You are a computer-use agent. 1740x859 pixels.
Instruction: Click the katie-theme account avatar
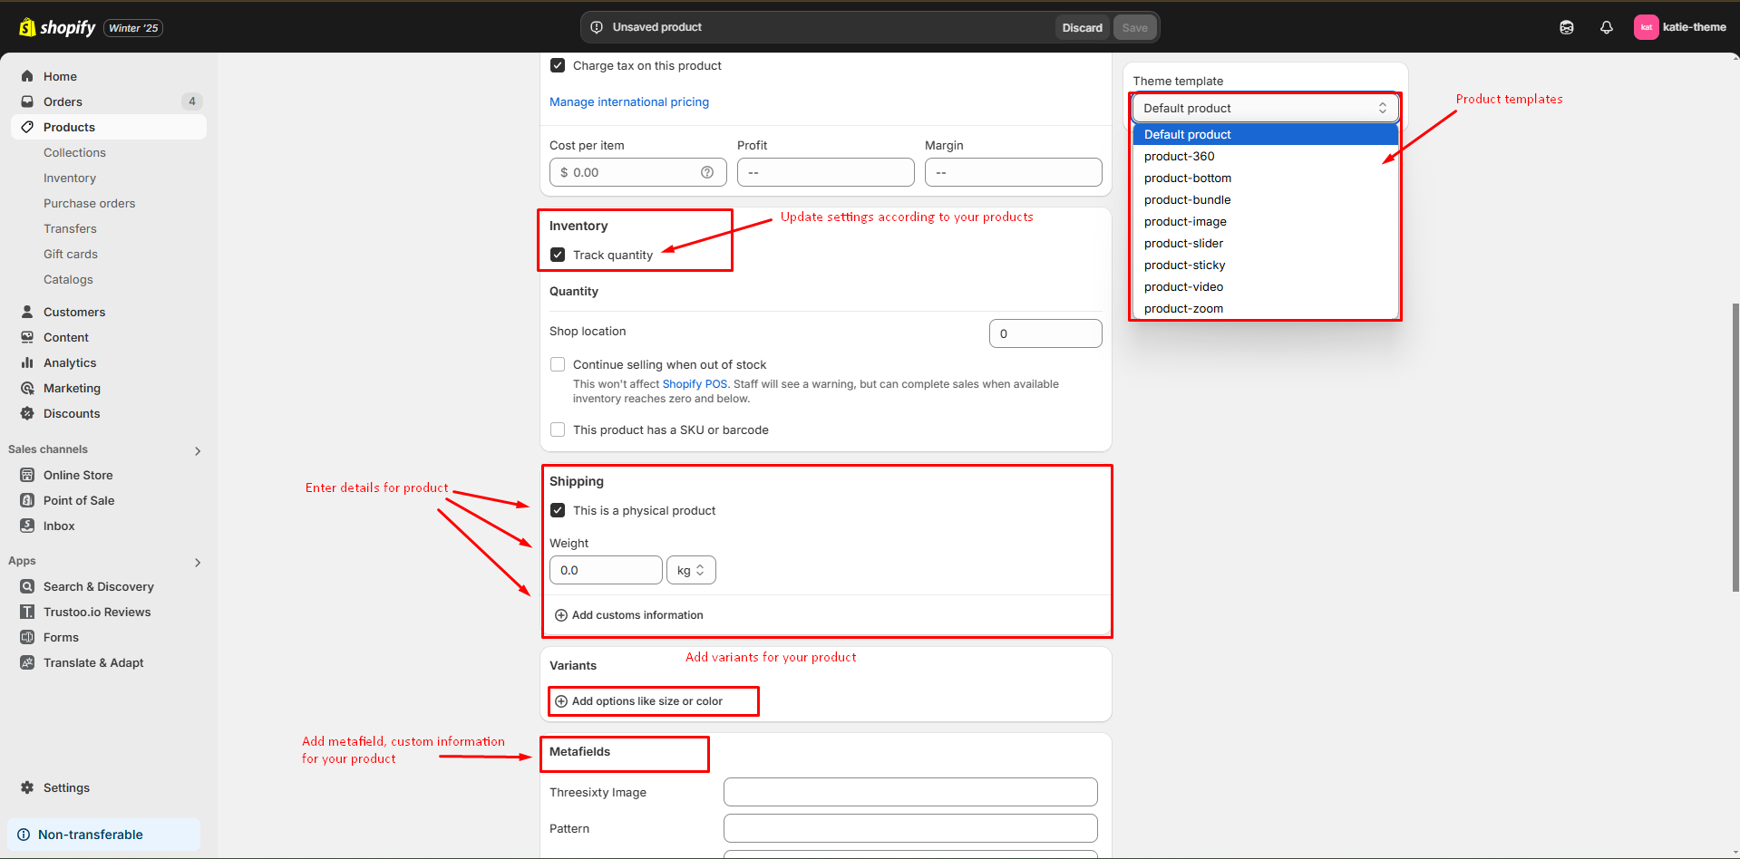click(1646, 27)
